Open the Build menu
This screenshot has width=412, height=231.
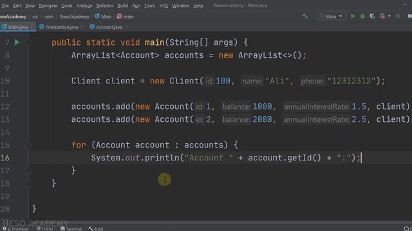pyautogui.click(x=123, y=6)
